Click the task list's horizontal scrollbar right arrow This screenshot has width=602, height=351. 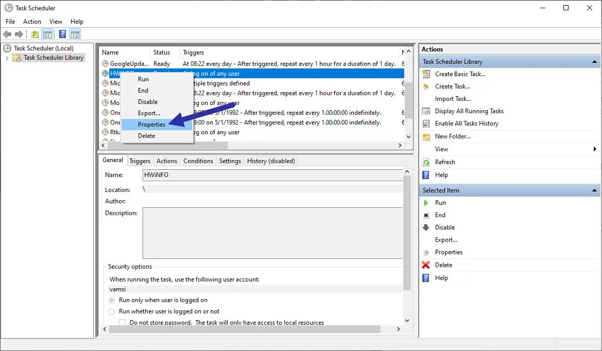coord(400,146)
